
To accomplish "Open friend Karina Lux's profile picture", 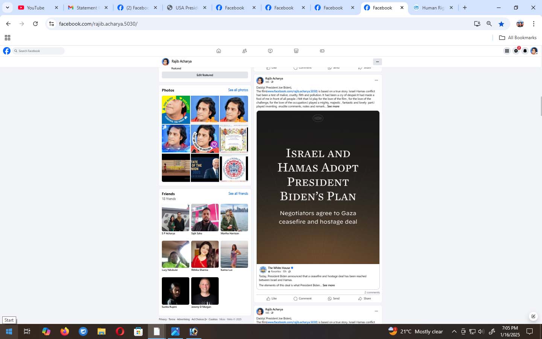I will (234, 254).
